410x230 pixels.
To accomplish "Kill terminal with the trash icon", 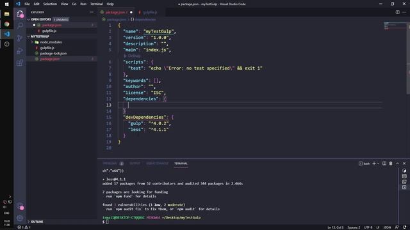I will click(391, 164).
